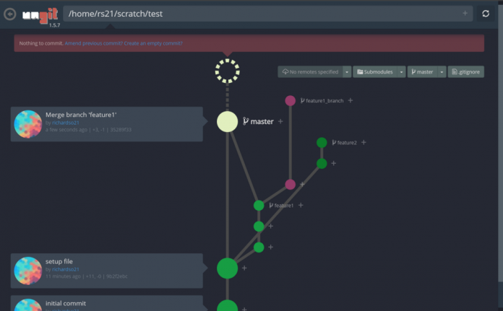Click the .gitignore button
503x311 pixels.
466,72
